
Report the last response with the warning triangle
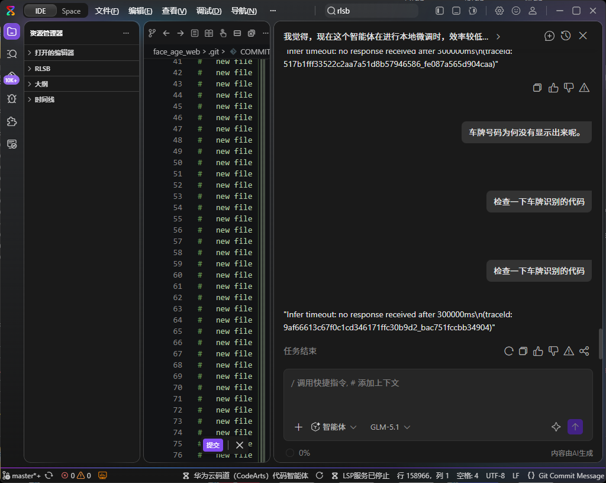(569, 351)
